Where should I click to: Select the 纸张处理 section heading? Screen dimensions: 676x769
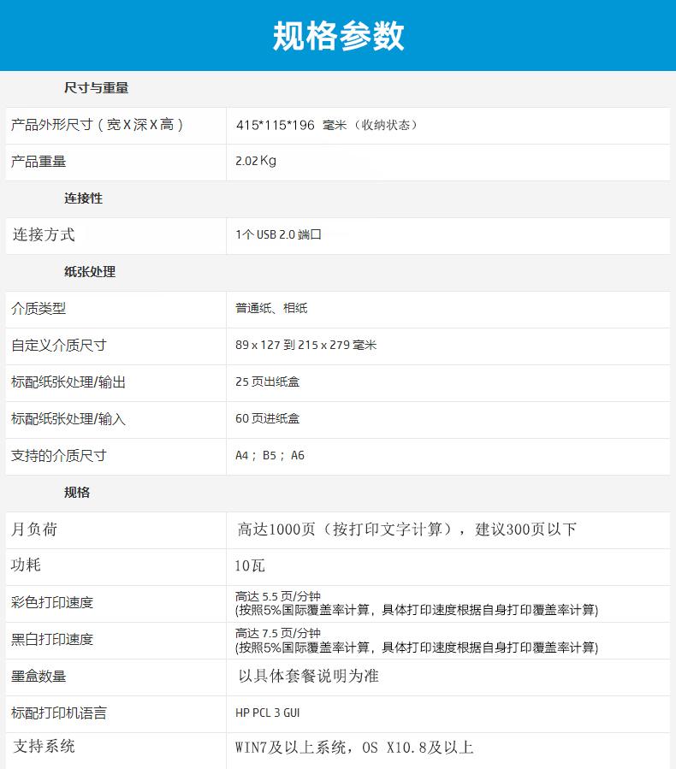(89, 271)
